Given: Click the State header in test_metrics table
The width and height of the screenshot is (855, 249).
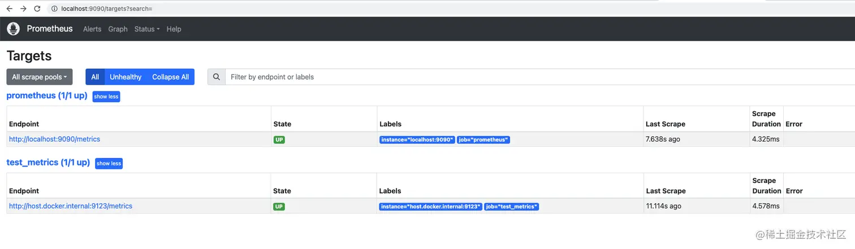Looking at the screenshot, I should point(282,191).
